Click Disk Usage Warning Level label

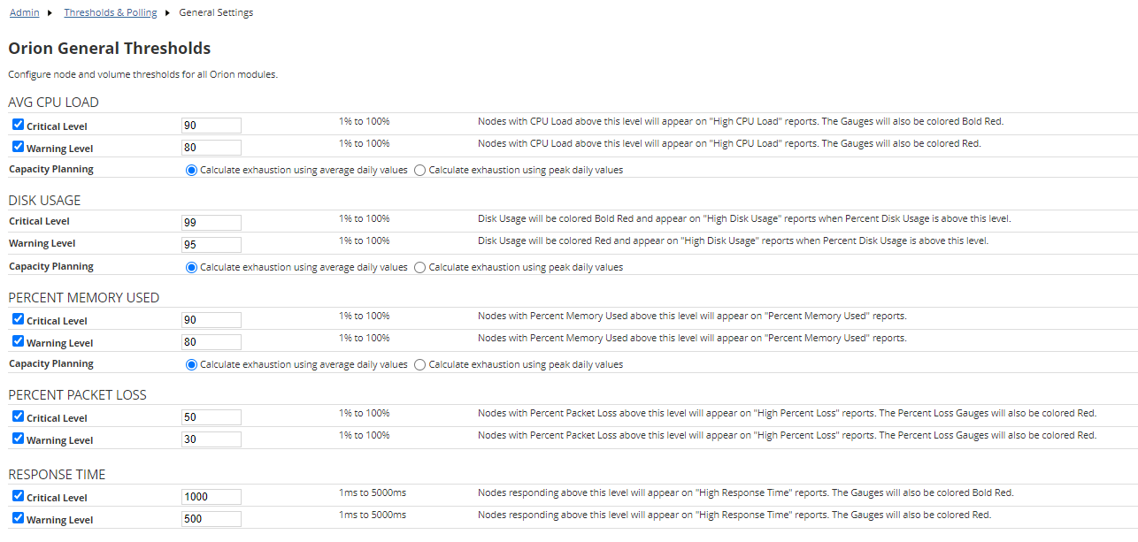[x=42, y=243]
